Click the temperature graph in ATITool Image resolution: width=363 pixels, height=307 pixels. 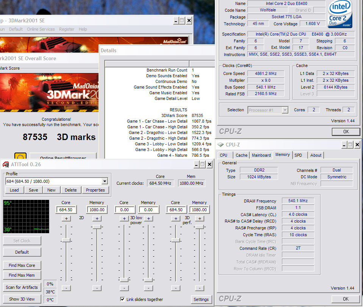[x=26, y=216]
